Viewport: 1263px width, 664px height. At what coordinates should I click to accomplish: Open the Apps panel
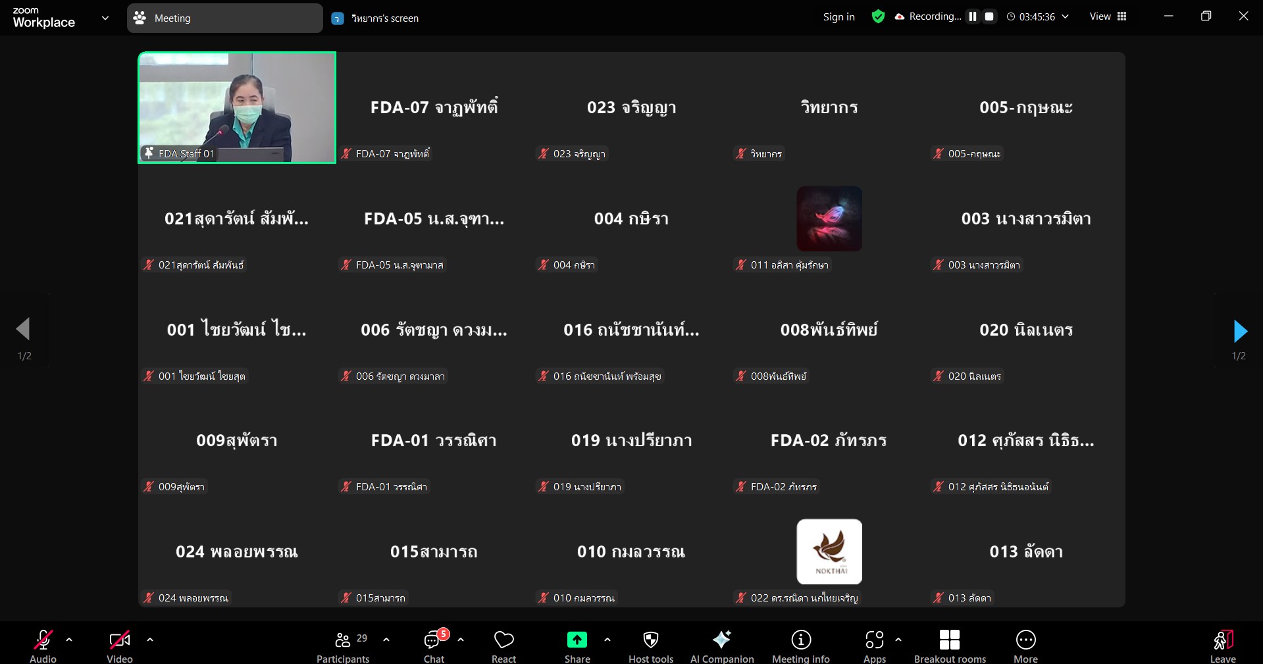coord(875,645)
